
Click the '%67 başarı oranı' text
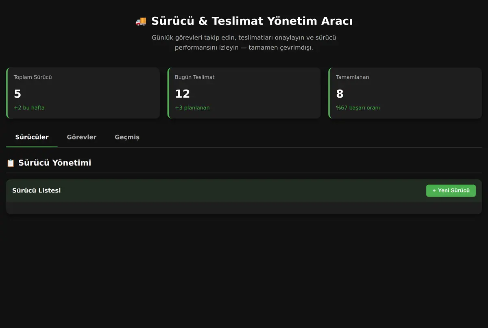(x=358, y=108)
